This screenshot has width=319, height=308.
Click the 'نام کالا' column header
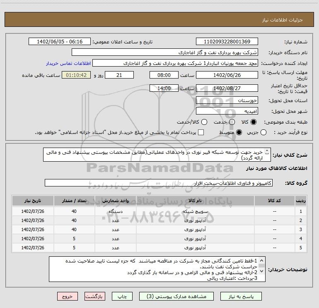click(195, 201)
